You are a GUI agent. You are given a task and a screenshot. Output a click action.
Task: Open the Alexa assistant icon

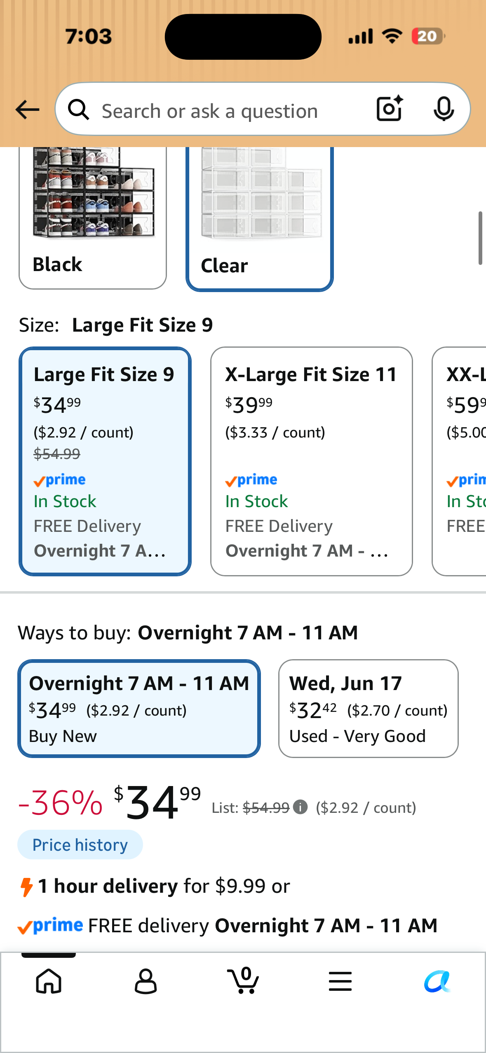tap(437, 981)
